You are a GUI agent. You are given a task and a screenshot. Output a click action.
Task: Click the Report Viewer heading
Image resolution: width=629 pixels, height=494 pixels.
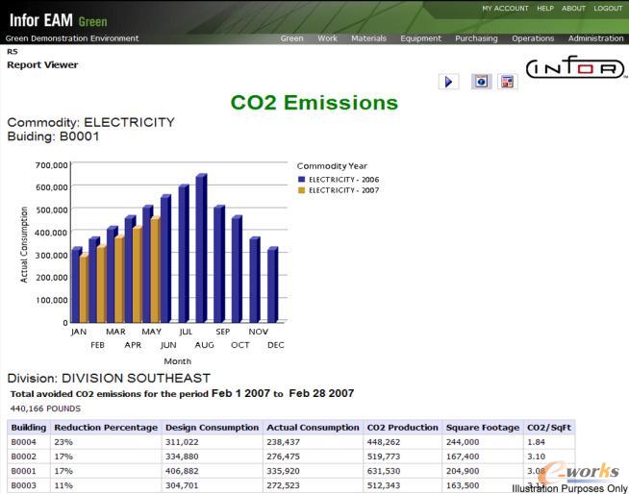(x=42, y=64)
